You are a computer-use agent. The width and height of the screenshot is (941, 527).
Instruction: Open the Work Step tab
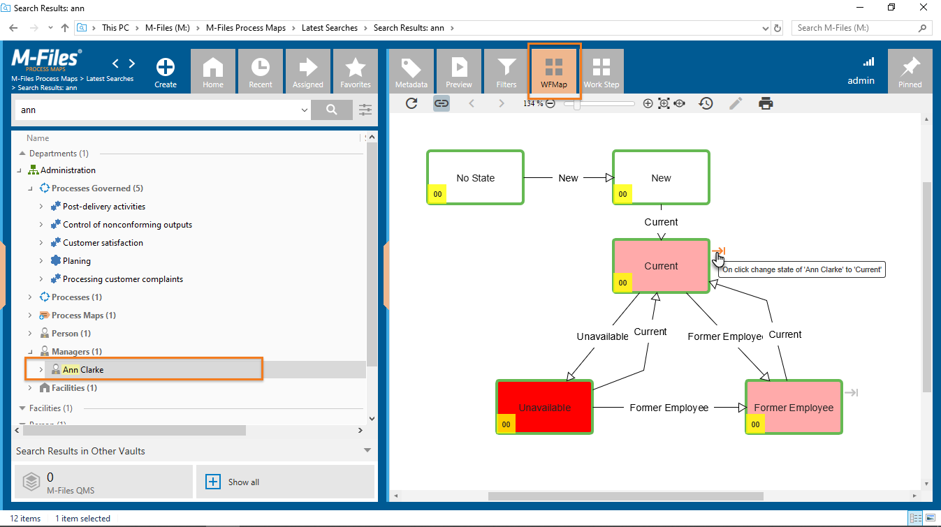[x=601, y=71]
